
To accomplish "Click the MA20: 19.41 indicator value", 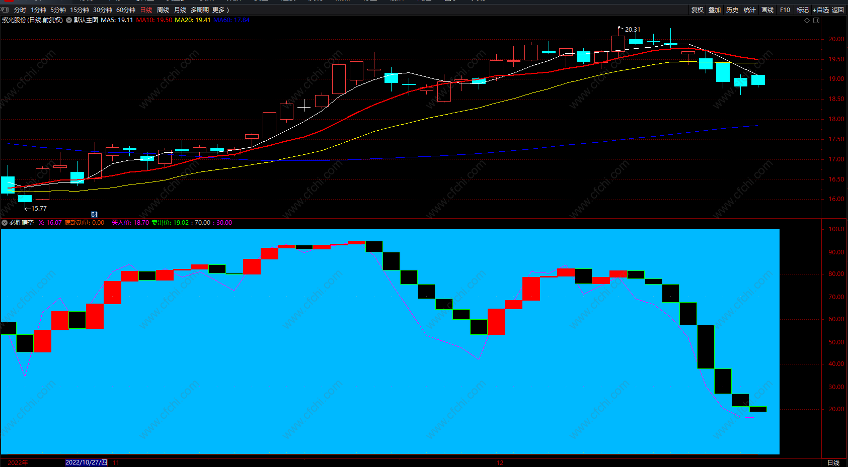I will click(x=193, y=20).
